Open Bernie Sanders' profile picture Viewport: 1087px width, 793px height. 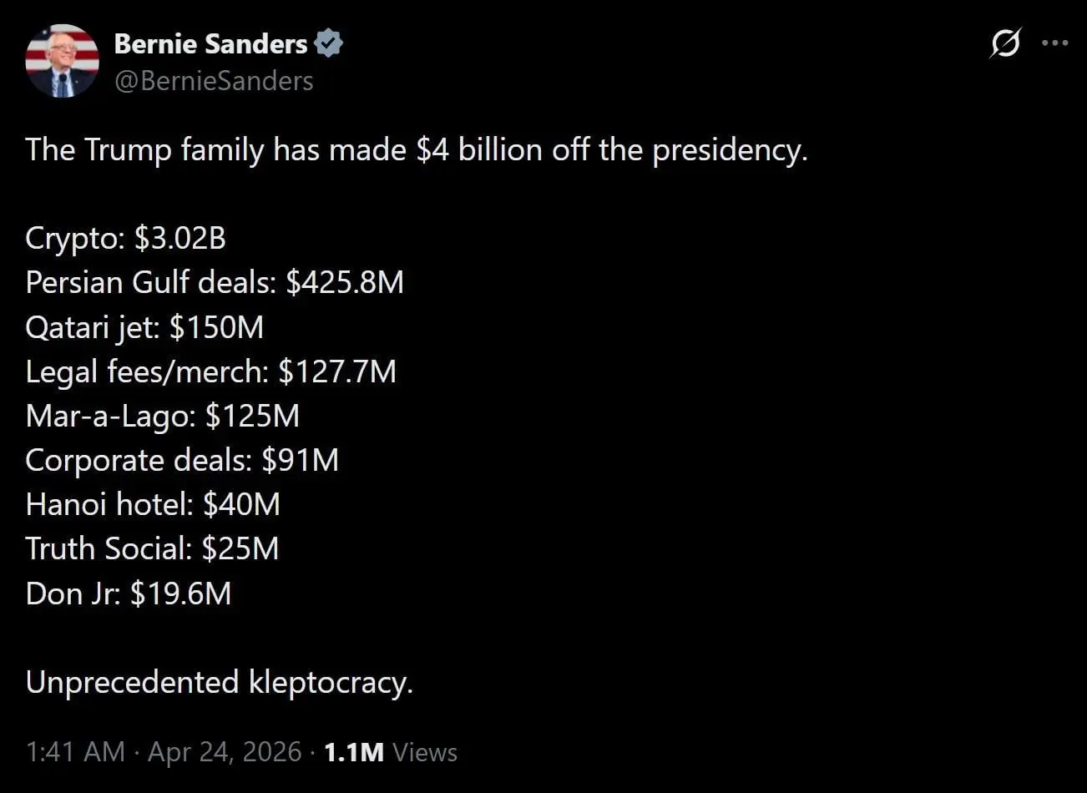point(62,61)
